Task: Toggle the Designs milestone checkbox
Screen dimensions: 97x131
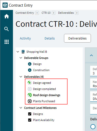Action: pyautogui.click(x=30, y=114)
